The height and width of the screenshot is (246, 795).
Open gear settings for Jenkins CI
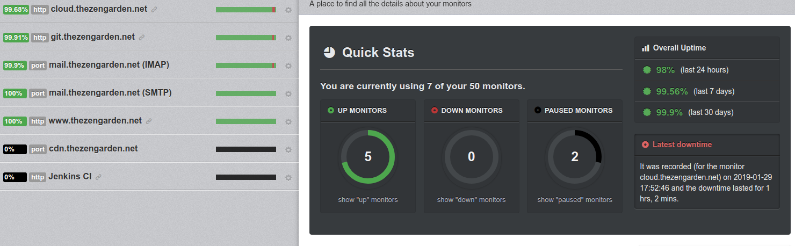tap(288, 178)
